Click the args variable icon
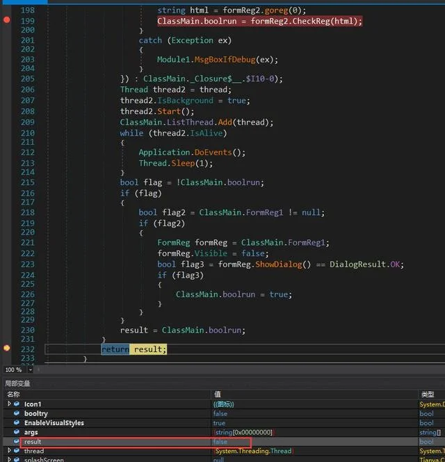Screen dimensions: 445x462 (x=17, y=432)
